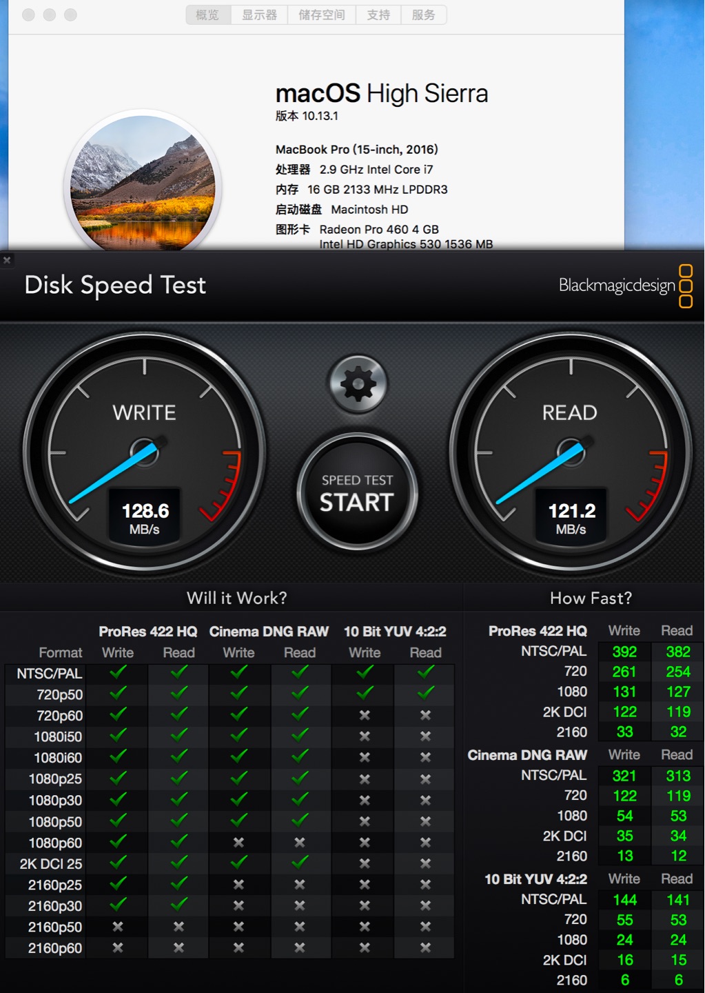
Task: Click ProRes 422 HQ write cross for 2160p50
Action: click(118, 927)
